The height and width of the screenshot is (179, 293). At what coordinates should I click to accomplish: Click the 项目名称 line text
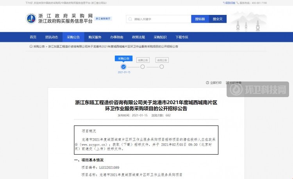click(132, 175)
